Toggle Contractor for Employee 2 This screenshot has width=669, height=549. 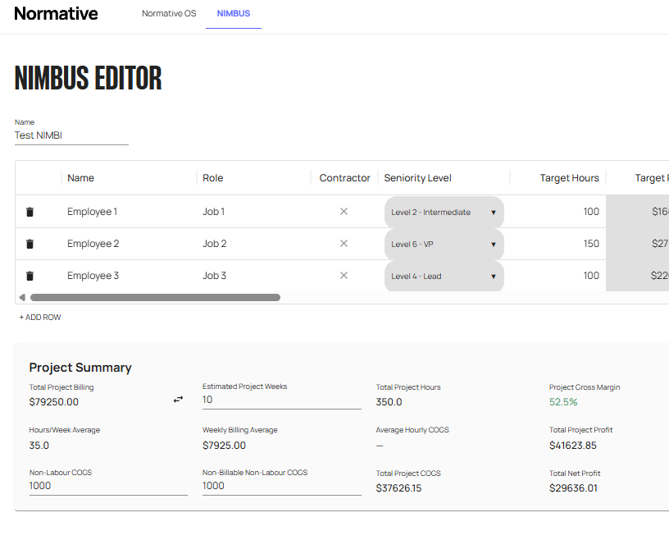344,244
